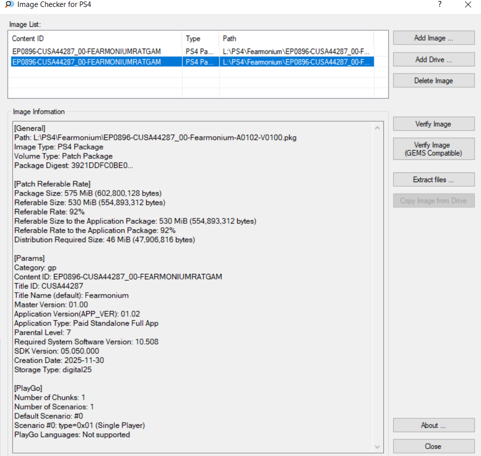Click the Type column header

click(x=201, y=38)
